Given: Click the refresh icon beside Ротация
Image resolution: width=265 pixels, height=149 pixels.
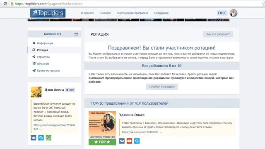Looking at the screenshot, I should coord(34,50).
